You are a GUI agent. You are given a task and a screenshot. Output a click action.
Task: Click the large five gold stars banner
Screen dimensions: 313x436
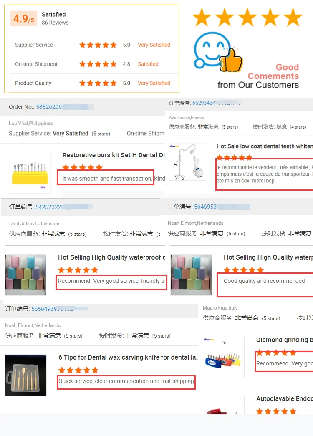coord(247,17)
